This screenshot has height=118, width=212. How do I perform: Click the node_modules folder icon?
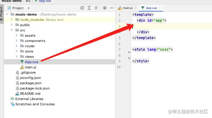[x=17, y=20]
